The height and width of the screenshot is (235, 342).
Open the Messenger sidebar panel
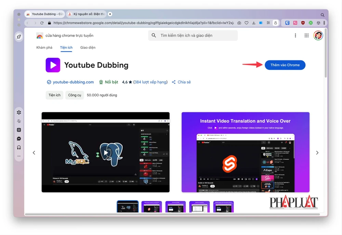(x=19, y=139)
